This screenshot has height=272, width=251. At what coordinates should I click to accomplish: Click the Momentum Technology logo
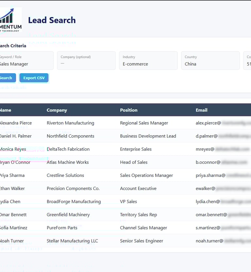(x=11, y=20)
